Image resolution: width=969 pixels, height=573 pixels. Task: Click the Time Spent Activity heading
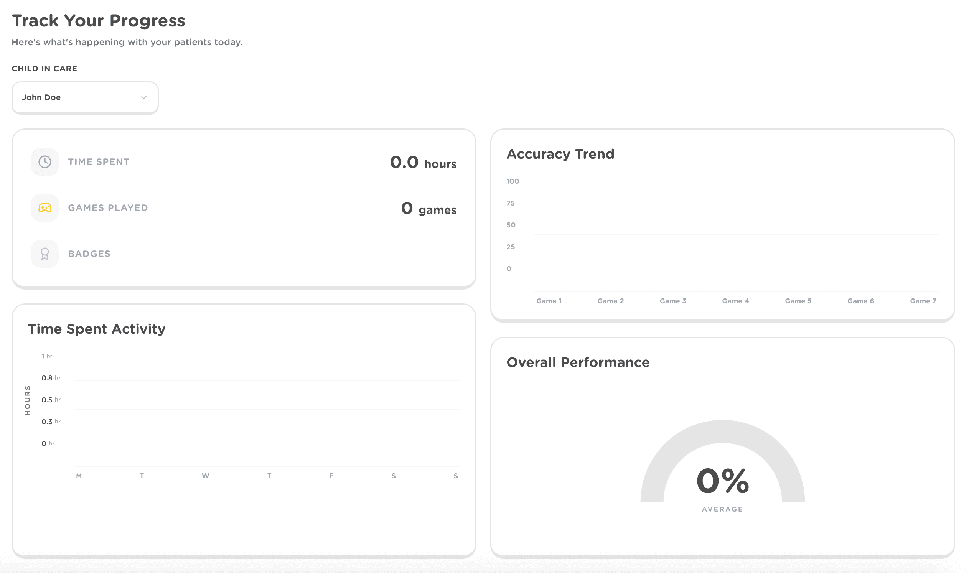click(97, 329)
